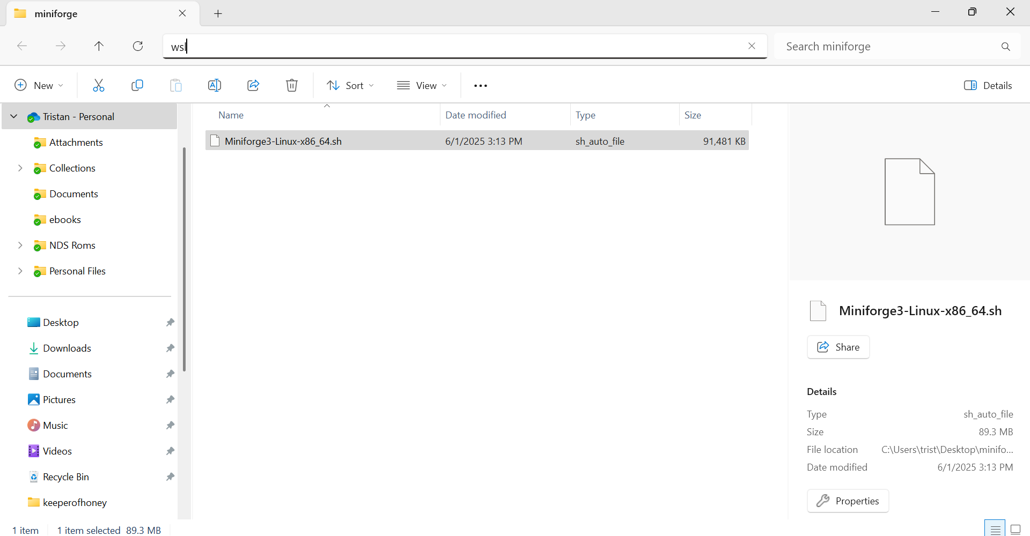Expand the NDS Roms folder
Viewport: 1030px width, 536px height.
click(x=20, y=245)
